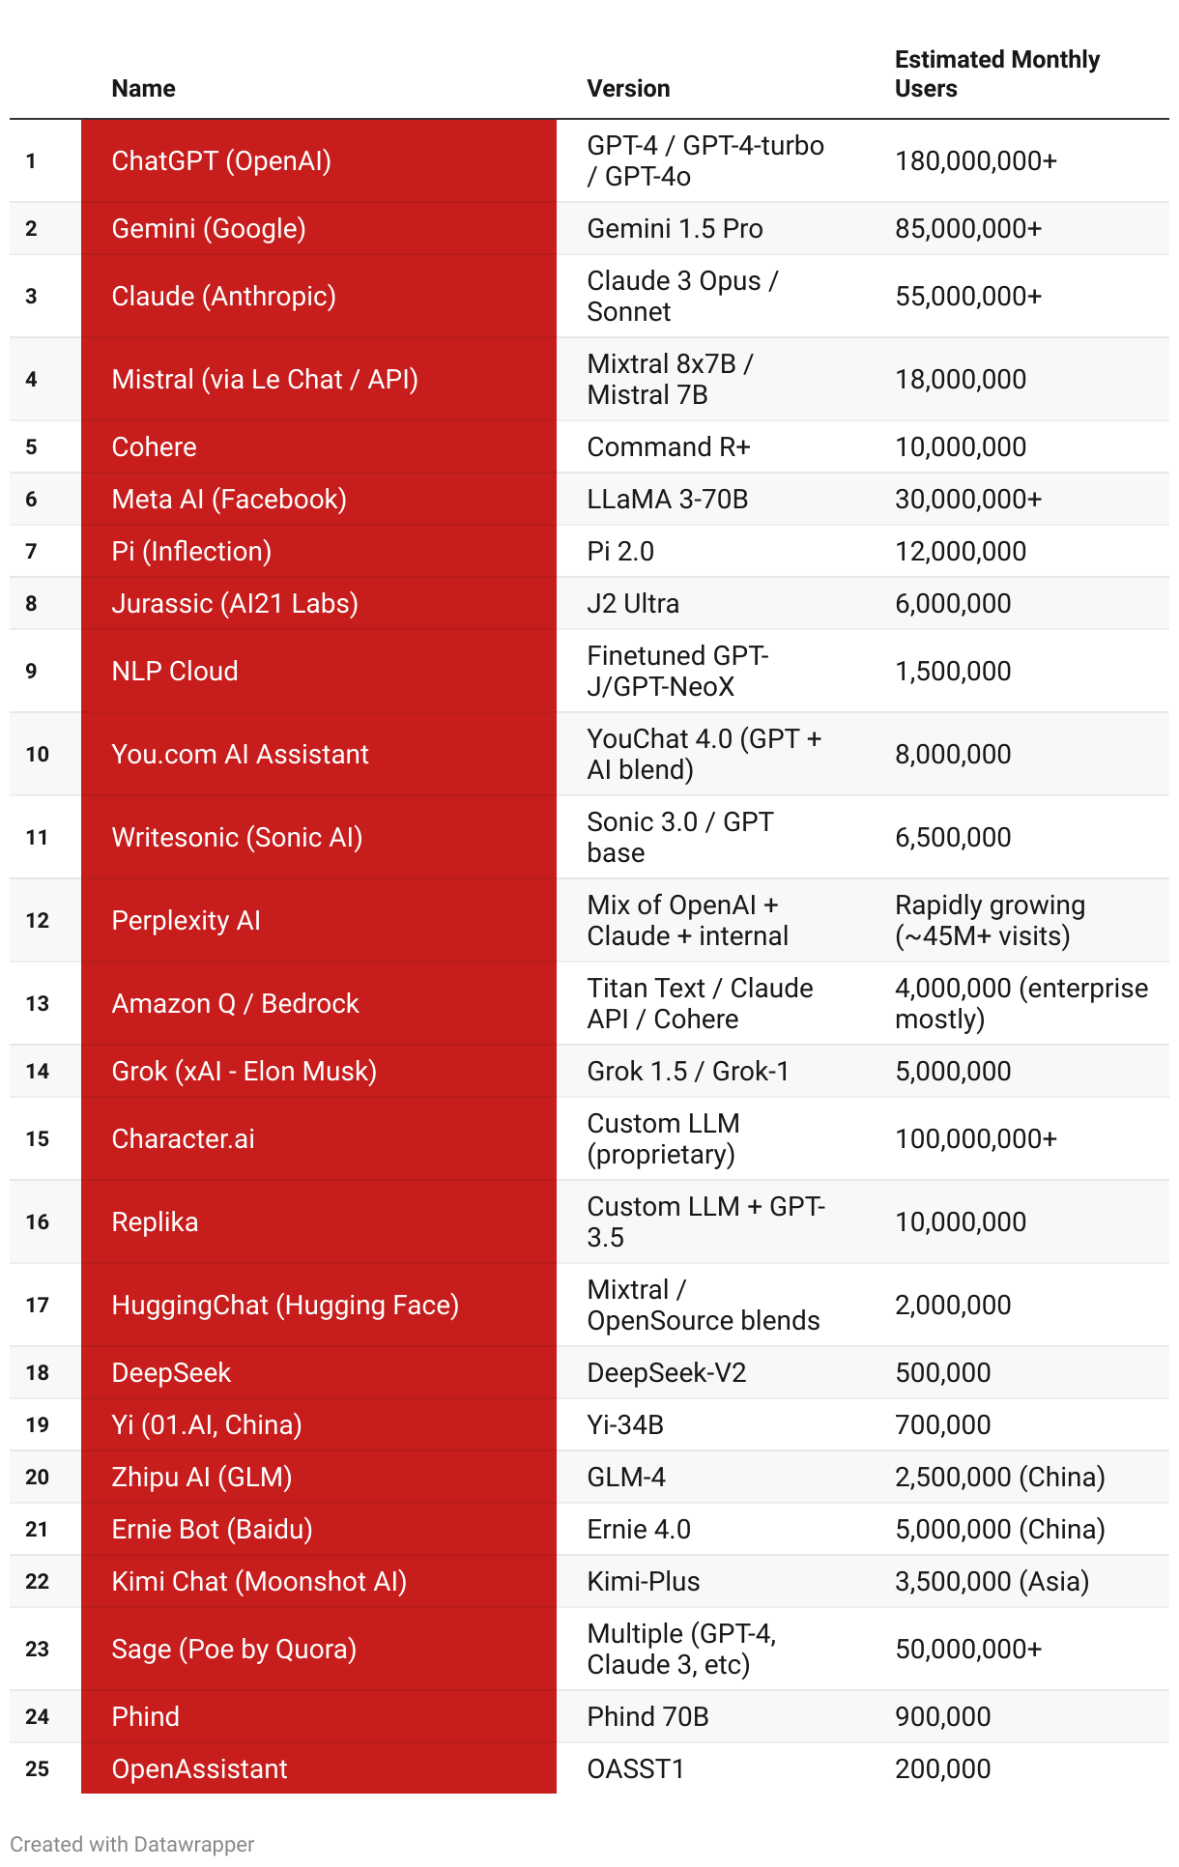Select the Sage (Poe by Quora) cell
The image size is (1179, 1867).
234,1650
